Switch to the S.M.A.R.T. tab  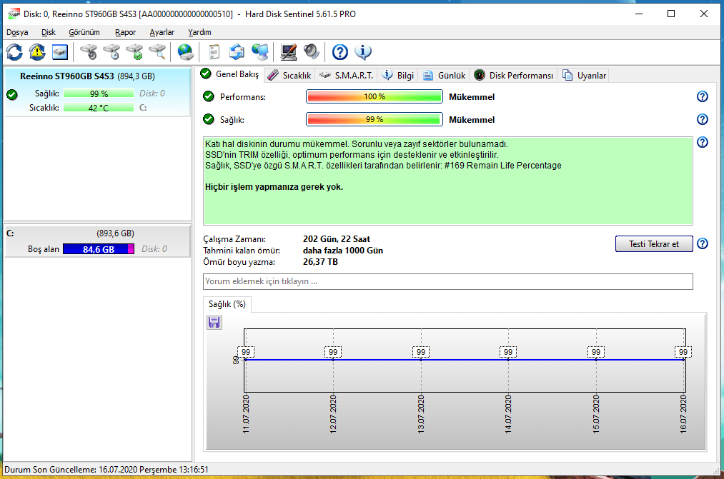click(x=346, y=76)
